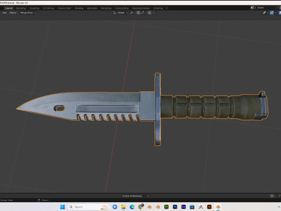
Task: Open the Add menu in viewport header
Action: coord(4,13)
